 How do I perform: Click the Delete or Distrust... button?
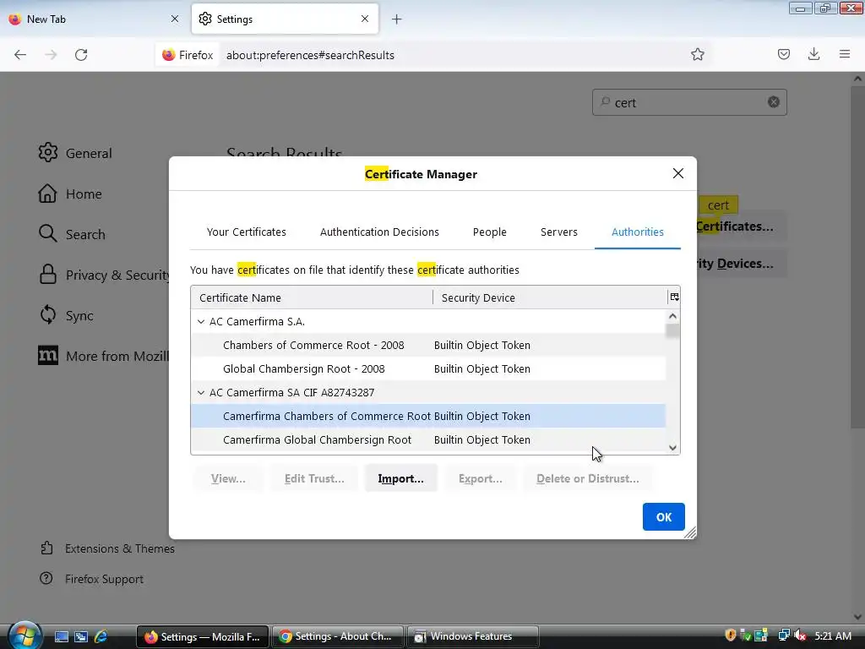point(588,478)
